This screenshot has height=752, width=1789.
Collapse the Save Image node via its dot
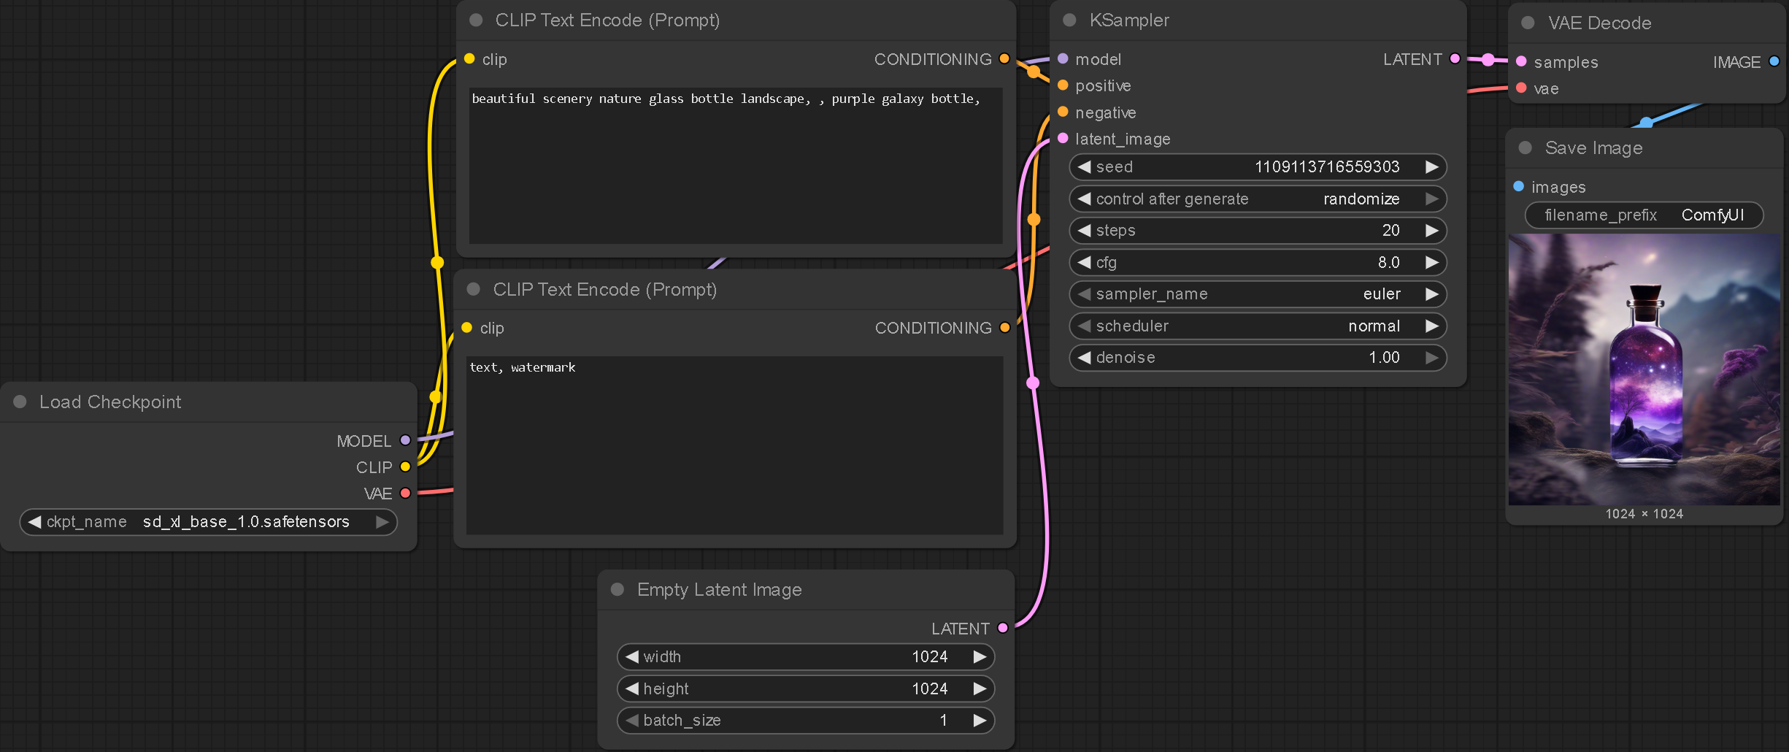pos(1526,147)
